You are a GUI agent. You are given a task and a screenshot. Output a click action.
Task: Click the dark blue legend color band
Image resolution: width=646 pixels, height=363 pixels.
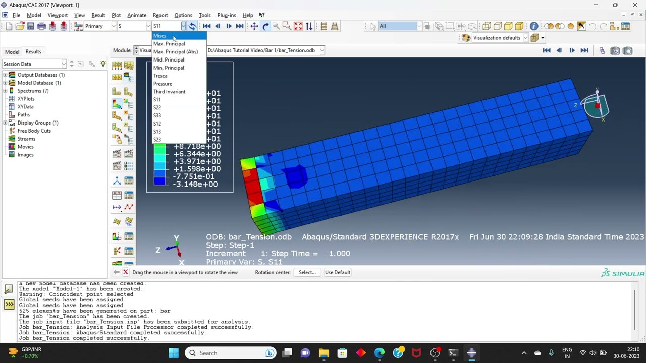pyautogui.click(x=159, y=180)
